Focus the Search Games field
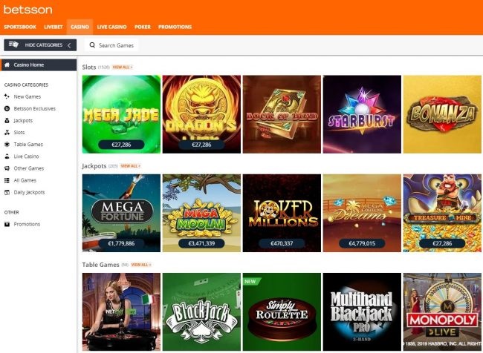 [x=111, y=45]
